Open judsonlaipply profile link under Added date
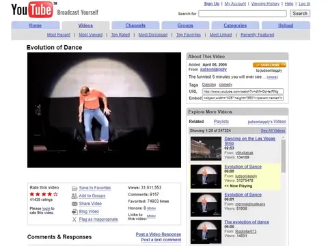328x246 pixels. 213,70
